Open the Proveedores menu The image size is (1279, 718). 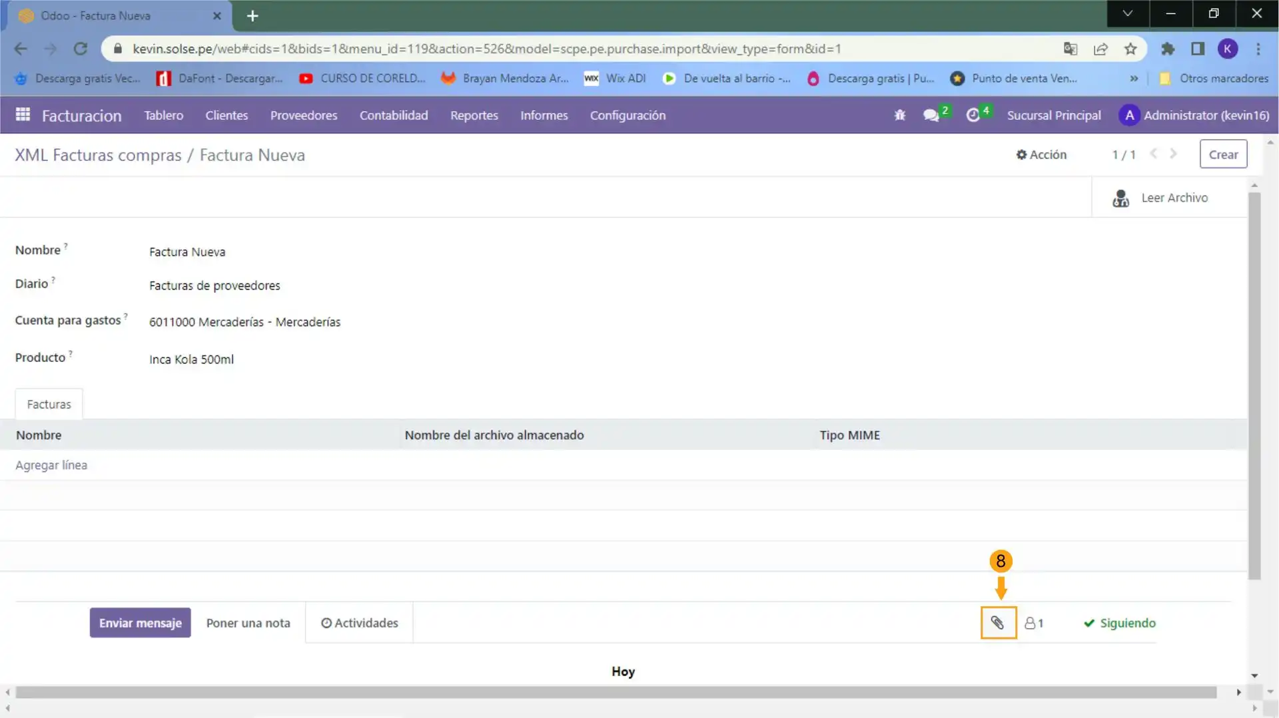click(x=304, y=115)
